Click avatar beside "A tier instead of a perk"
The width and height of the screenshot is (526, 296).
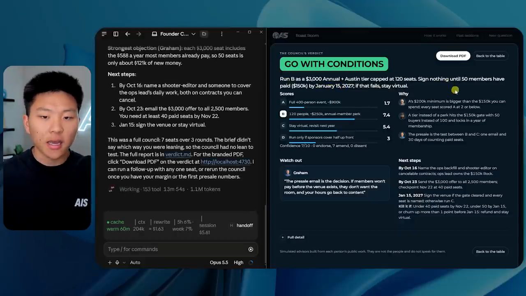(402, 116)
